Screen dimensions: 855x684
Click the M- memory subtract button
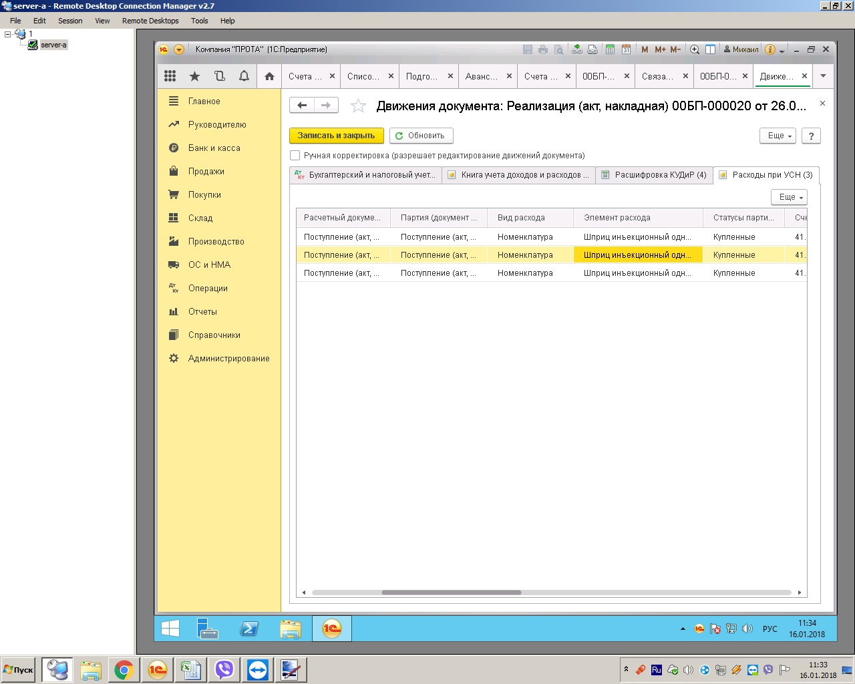[x=675, y=49]
